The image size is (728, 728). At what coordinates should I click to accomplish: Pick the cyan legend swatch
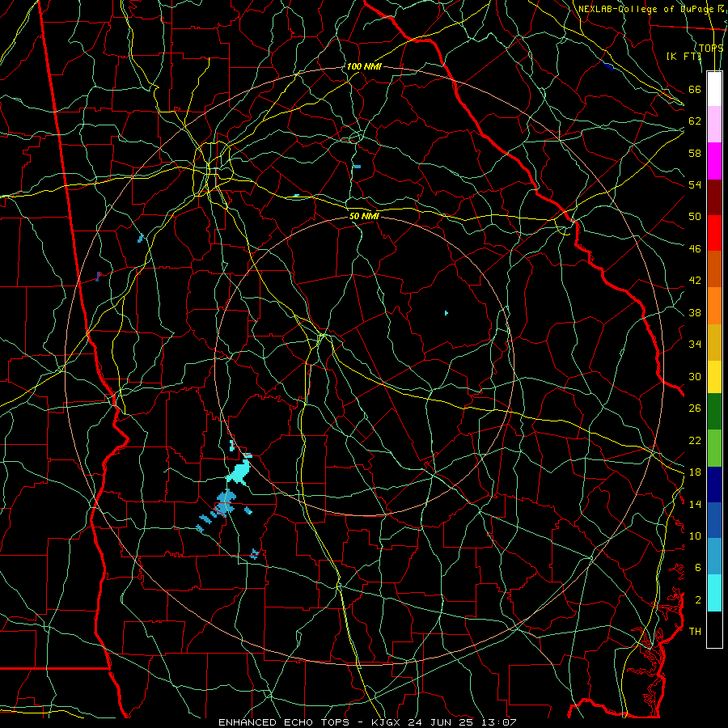pos(714,593)
